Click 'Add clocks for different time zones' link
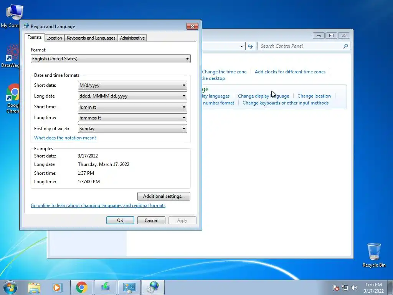 point(290,72)
